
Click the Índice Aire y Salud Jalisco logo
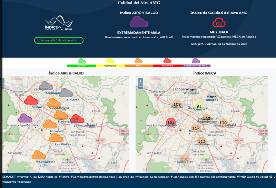click(x=59, y=23)
